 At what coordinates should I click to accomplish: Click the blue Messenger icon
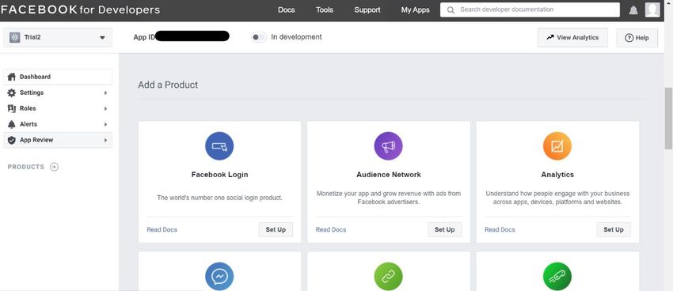pos(219,277)
